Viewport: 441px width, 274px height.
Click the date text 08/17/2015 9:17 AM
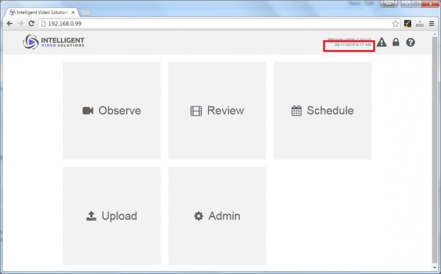pyautogui.click(x=353, y=45)
